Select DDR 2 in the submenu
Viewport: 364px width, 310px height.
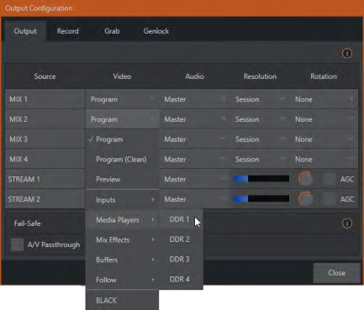coord(181,239)
